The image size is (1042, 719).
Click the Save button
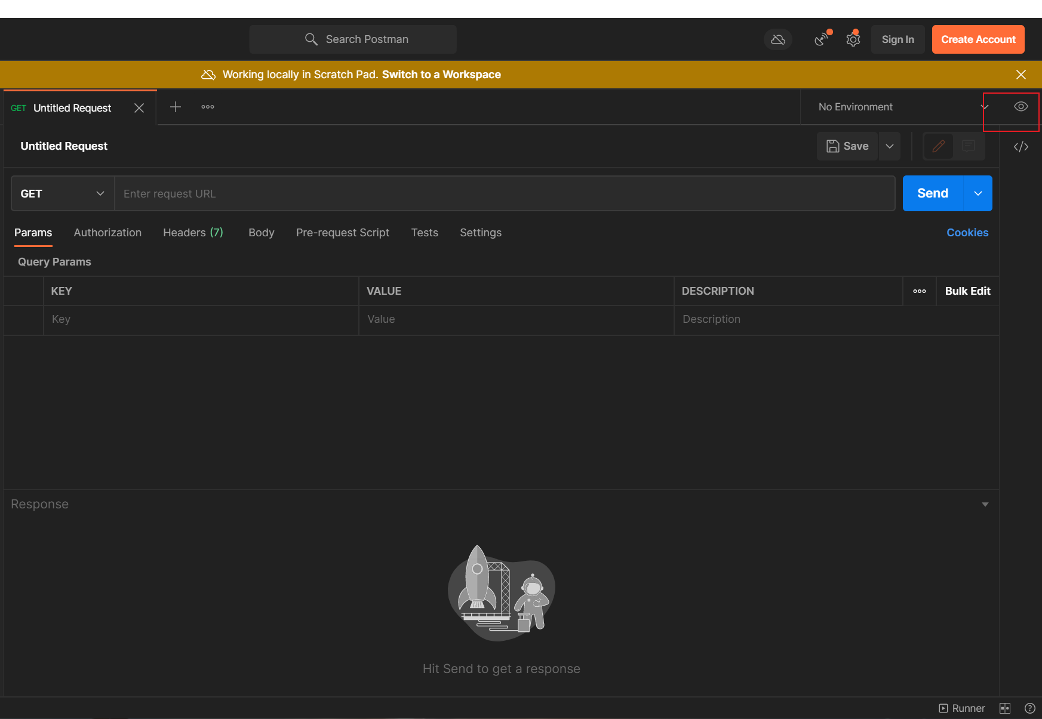coord(847,146)
